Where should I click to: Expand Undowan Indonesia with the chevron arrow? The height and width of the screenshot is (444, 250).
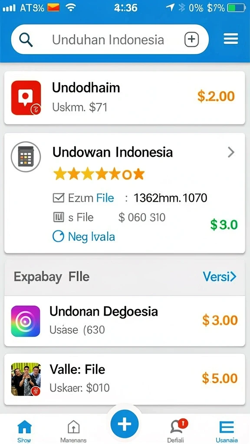tap(231, 153)
